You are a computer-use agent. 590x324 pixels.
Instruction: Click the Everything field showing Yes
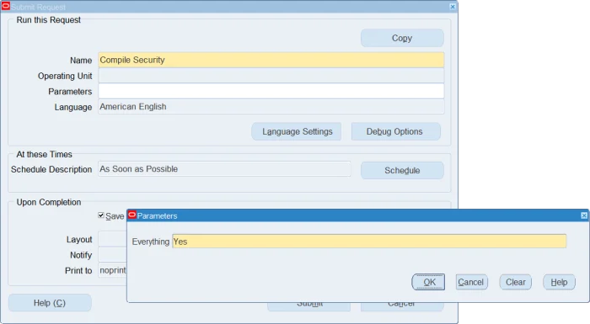click(x=369, y=242)
